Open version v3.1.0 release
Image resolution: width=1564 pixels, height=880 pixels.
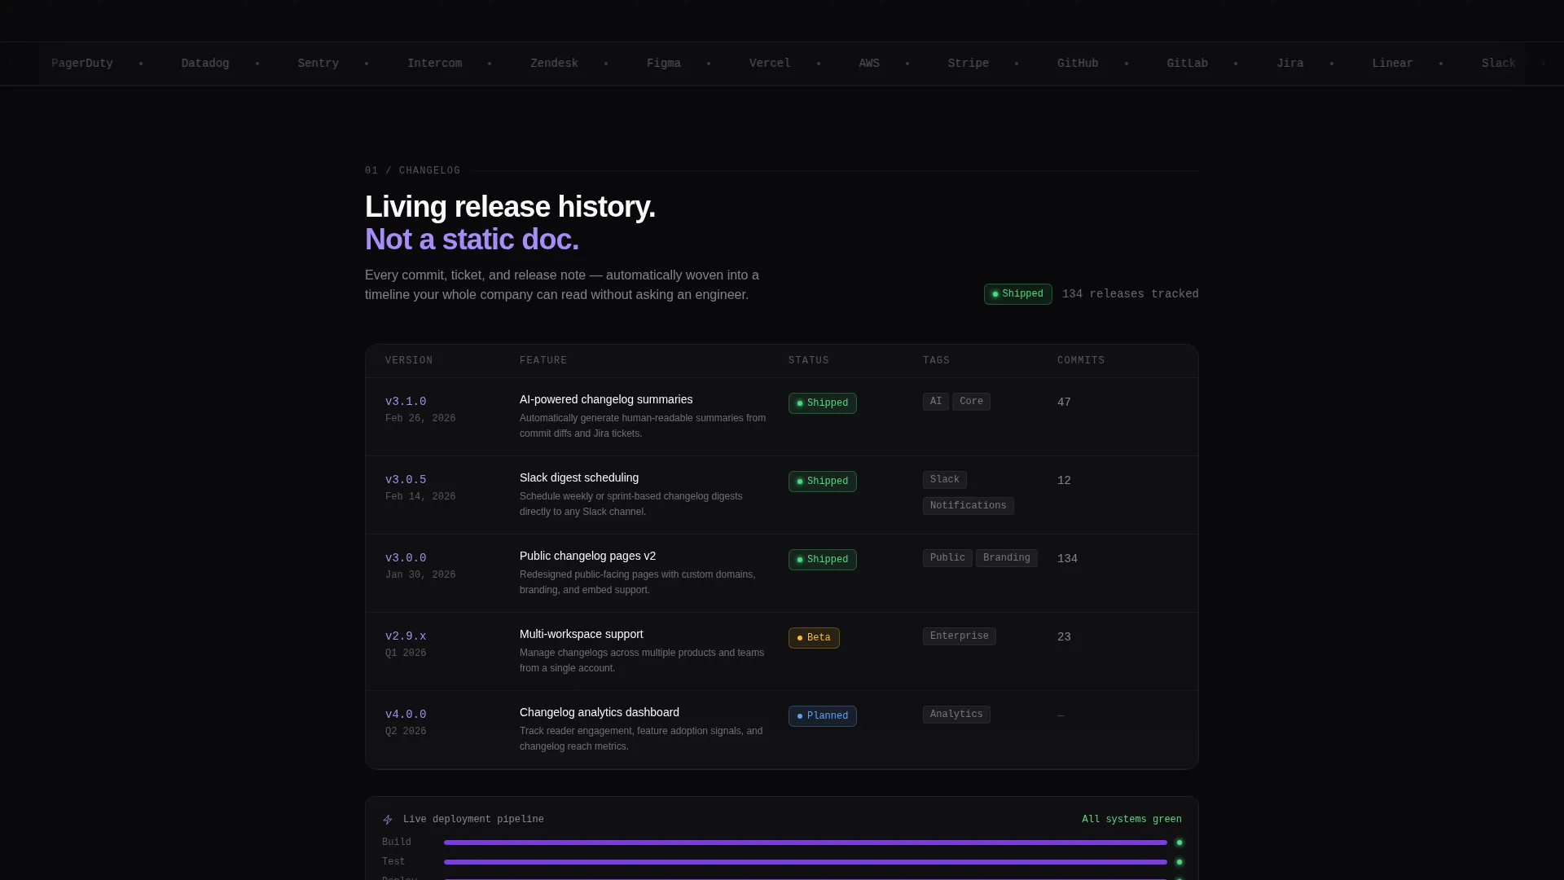pyautogui.click(x=406, y=402)
